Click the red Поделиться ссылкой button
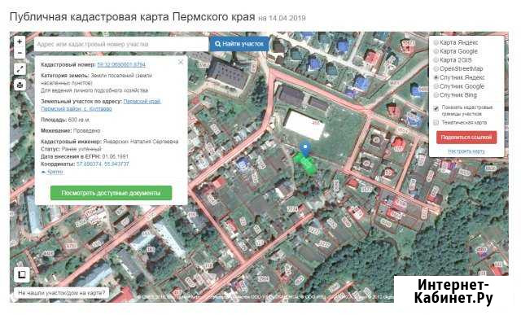Viewport: 521px width, 315px height. pyautogui.click(x=466, y=138)
